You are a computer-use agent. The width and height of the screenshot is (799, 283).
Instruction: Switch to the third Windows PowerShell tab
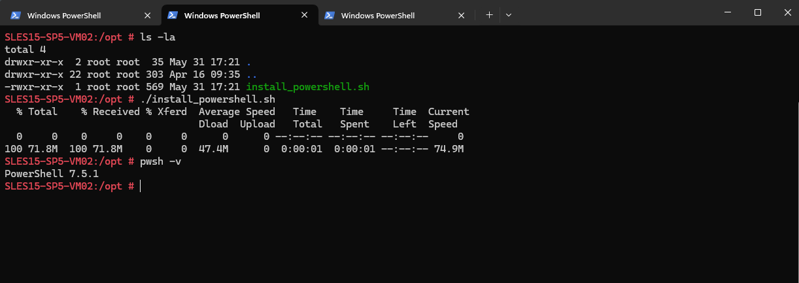(396, 15)
